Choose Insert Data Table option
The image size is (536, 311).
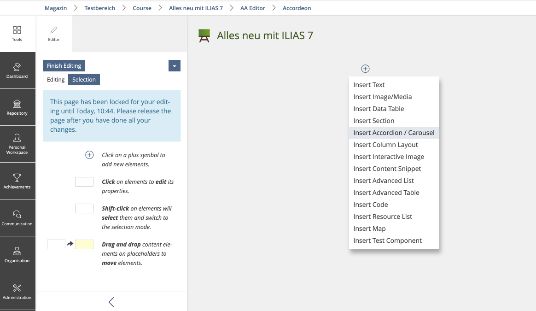coord(379,109)
